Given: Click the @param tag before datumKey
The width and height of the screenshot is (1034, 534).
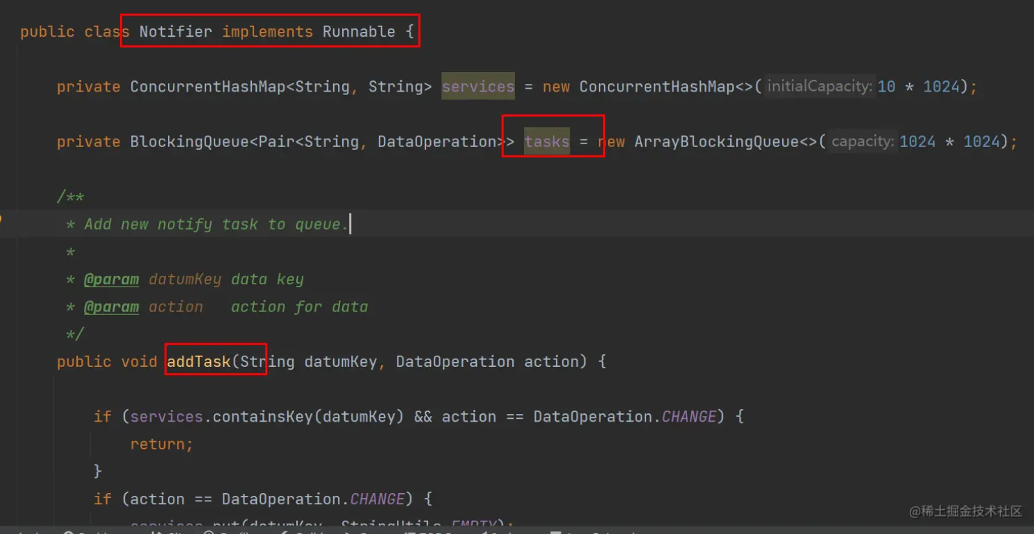Looking at the screenshot, I should pos(111,279).
